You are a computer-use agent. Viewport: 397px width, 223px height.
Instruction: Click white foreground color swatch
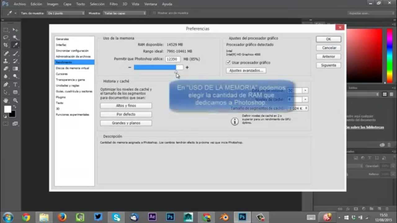click(7, 109)
